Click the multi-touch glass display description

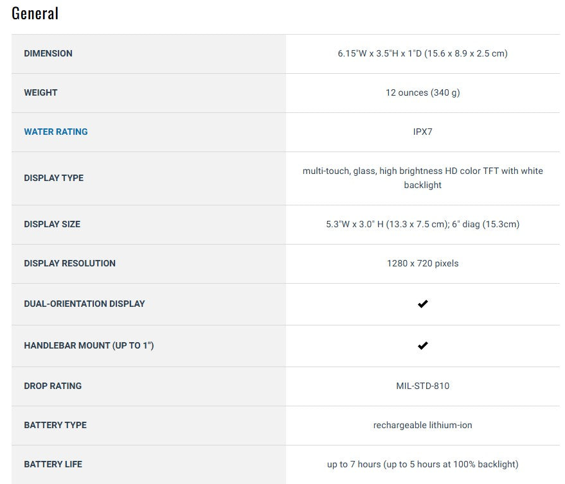[x=422, y=178]
